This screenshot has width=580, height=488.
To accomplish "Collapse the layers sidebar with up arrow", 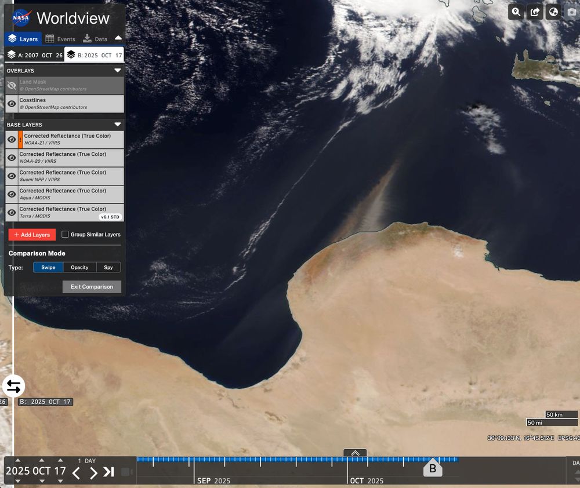I will pos(118,38).
